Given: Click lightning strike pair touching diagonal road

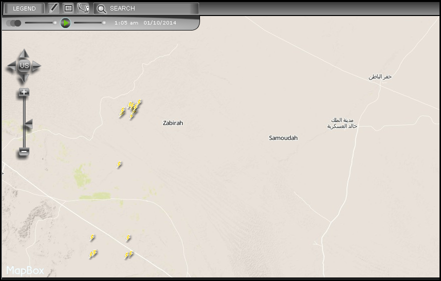Looking at the screenshot, I should point(128,255).
